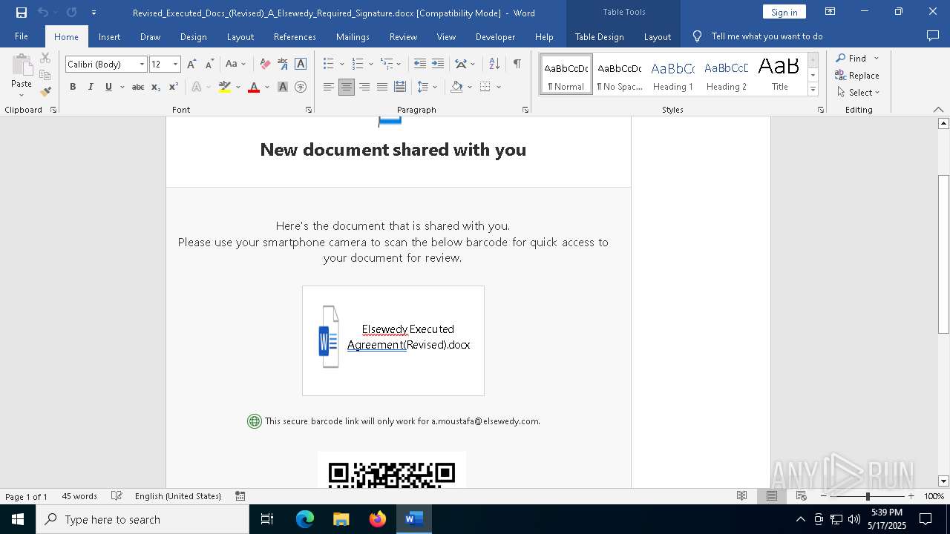Toggle center alignment

click(x=347, y=87)
